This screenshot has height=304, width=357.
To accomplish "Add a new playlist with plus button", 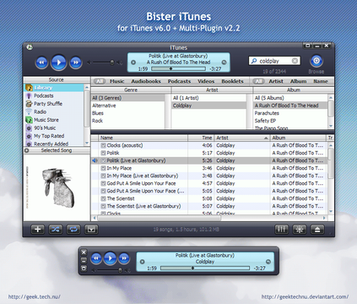I will tap(37, 230).
